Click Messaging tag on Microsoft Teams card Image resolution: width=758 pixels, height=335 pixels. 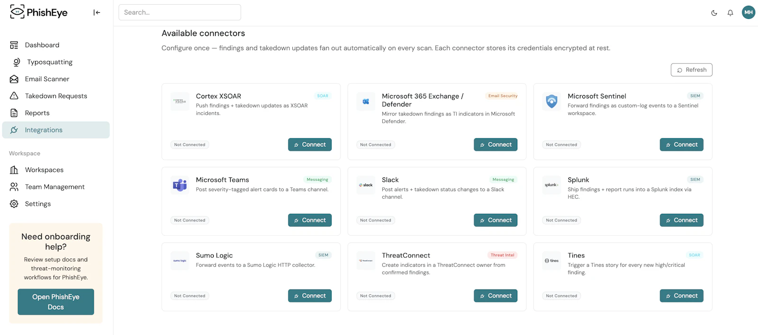point(317,180)
